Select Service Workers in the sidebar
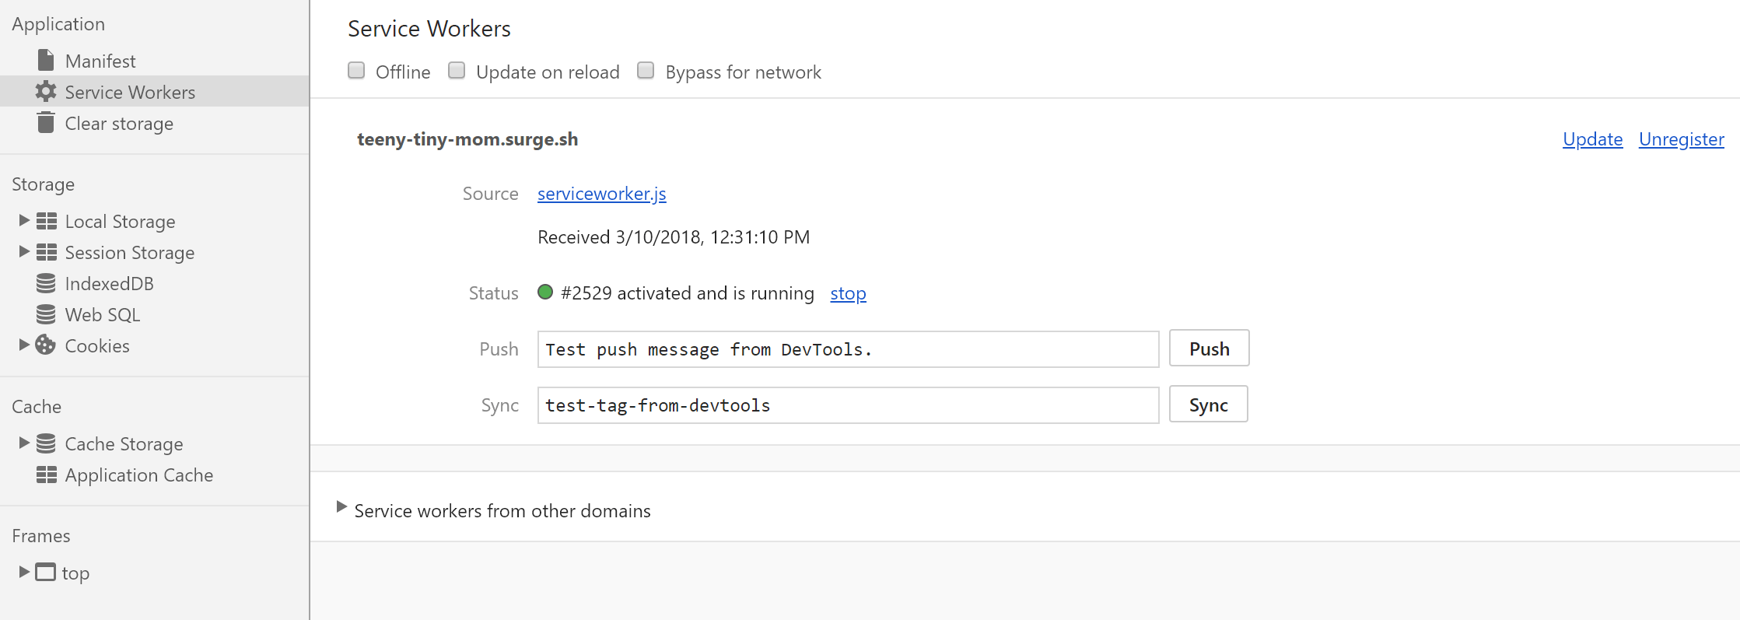Screen dimensions: 1740x620 [155, 92]
